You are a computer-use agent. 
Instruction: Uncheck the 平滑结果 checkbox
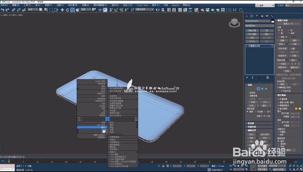(278, 99)
